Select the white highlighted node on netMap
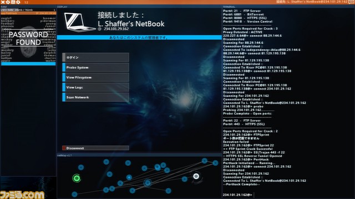The width and height of the screenshot is (355, 199). [x=196, y=176]
